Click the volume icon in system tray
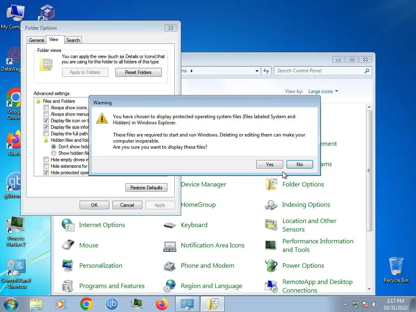The height and width of the screenshot is (312, 416). click(x=375, y=304)
